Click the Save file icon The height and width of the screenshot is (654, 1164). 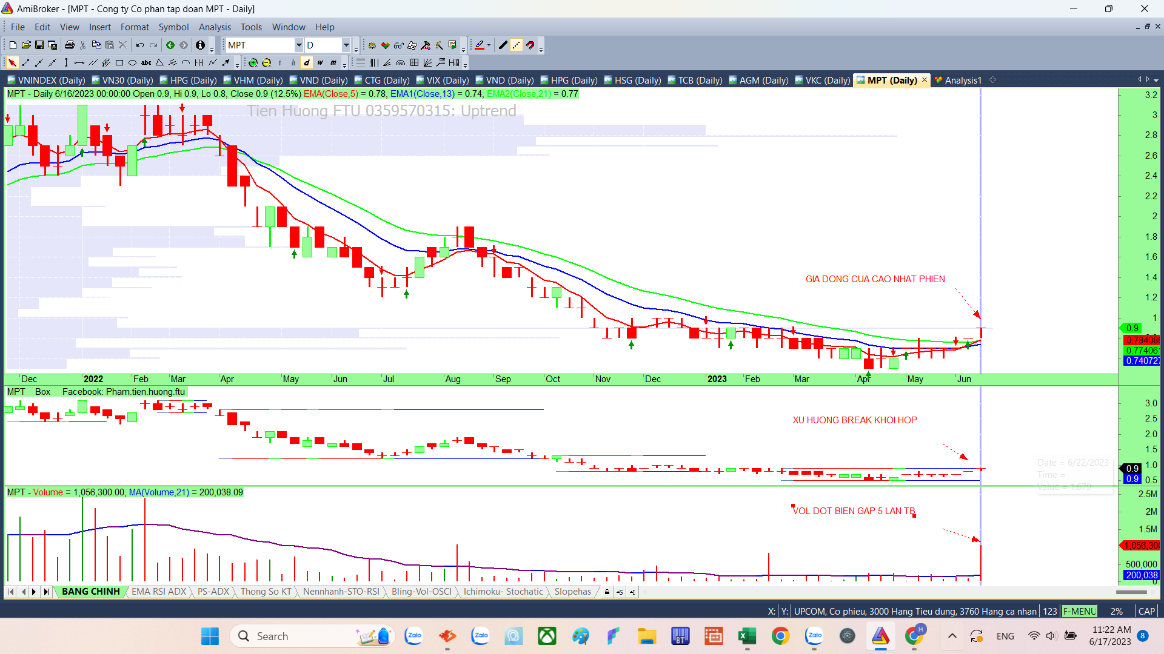(39, 45)
